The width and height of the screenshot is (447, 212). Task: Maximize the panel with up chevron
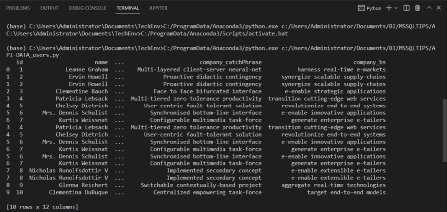(428, 8)
